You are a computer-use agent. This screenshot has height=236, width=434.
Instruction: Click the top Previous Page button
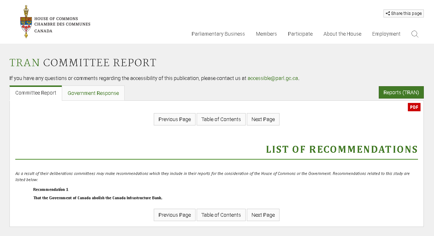click(x=174, y=119)
